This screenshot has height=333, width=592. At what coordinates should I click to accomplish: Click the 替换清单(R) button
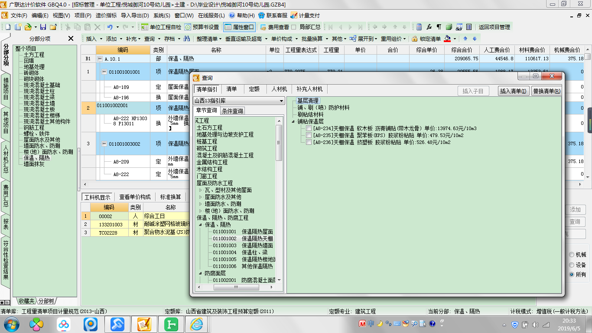[546, 91]
